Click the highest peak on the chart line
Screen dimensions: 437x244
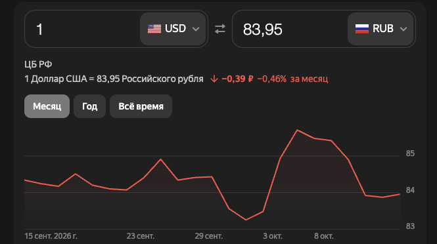pyautogui.click(x=298, y=130)
